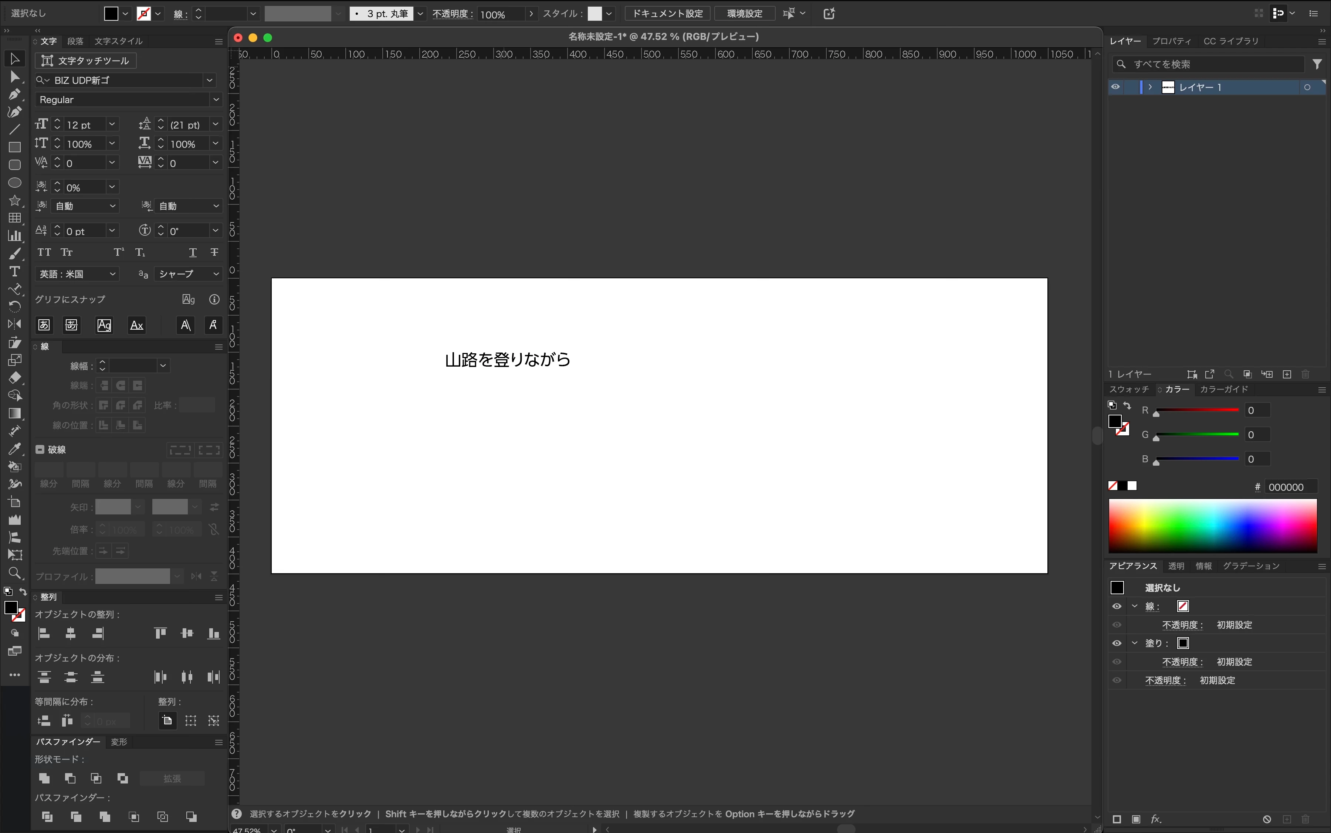
Task: Click the ドキュメント設定 button
Action: [667, 13]
